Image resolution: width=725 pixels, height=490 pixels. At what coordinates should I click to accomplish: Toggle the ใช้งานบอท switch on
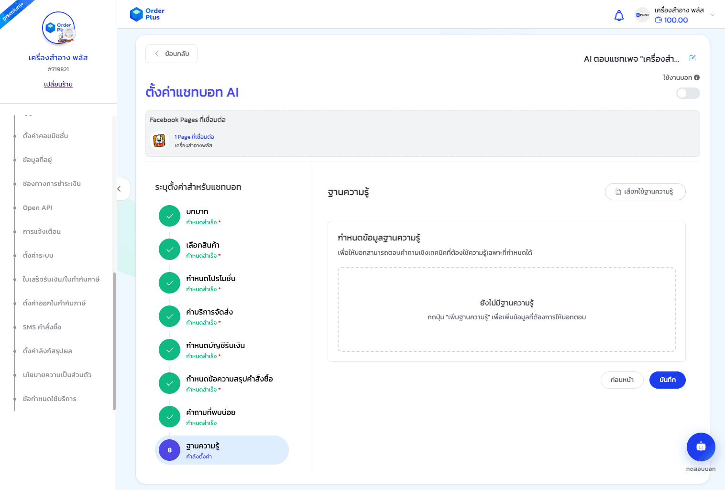pyautogui.click(x=688, y=93)
